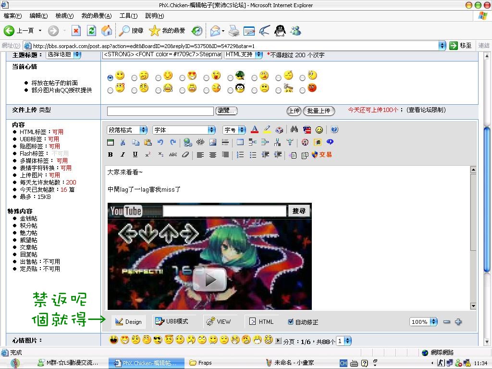Click the font color icon
The image size is (492, 369).
tap(255, 130)
